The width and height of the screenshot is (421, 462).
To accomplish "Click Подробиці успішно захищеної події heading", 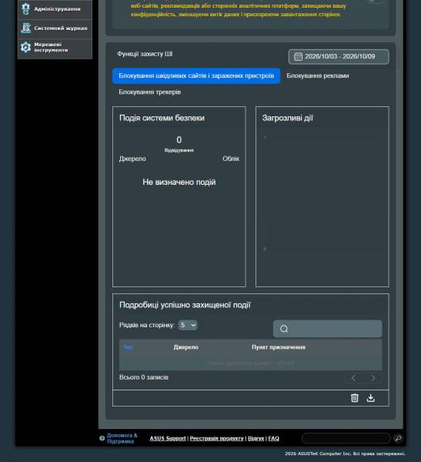I will click(185, 305).
